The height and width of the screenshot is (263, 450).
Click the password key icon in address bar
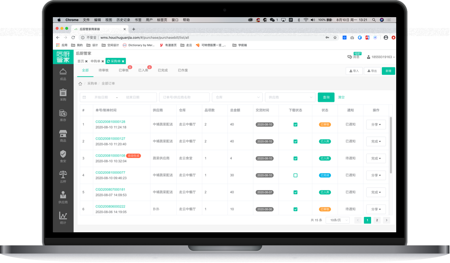327,38
